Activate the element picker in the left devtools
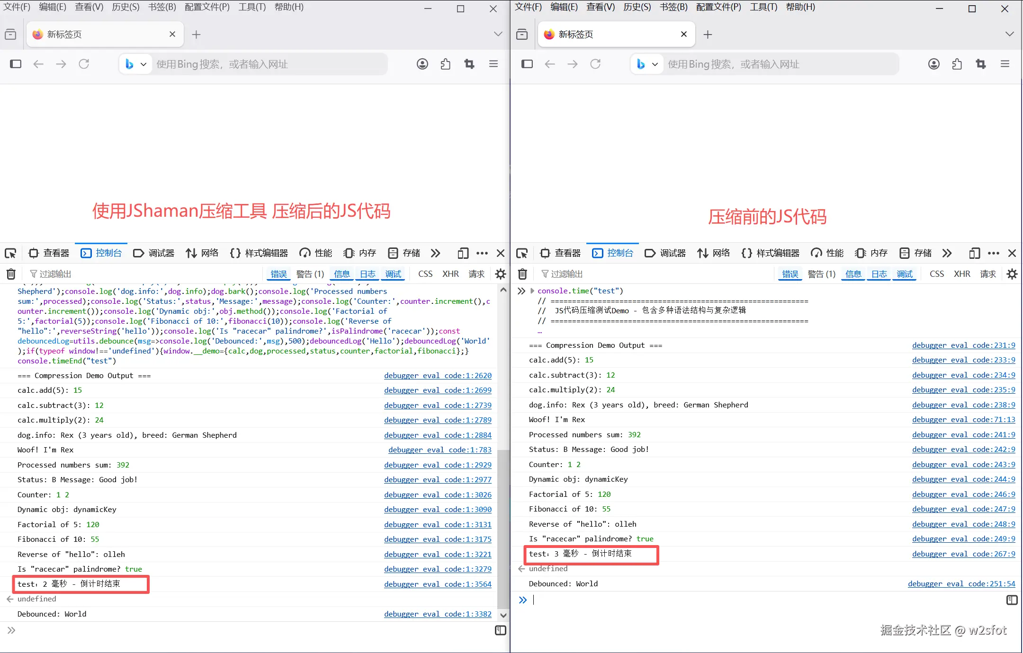 (10, 253)
